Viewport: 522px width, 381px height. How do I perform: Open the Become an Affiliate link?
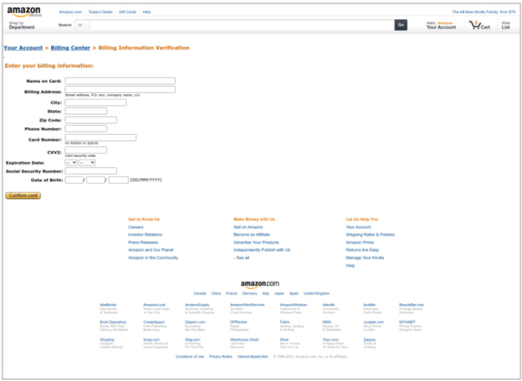(252, 235)
